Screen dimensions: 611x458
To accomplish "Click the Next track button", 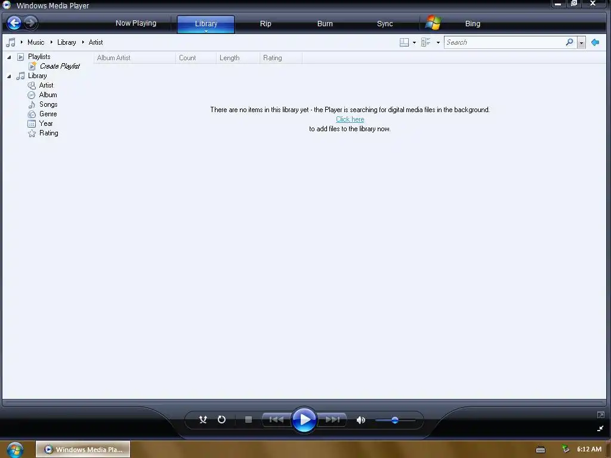I will [x=332, y=419].
